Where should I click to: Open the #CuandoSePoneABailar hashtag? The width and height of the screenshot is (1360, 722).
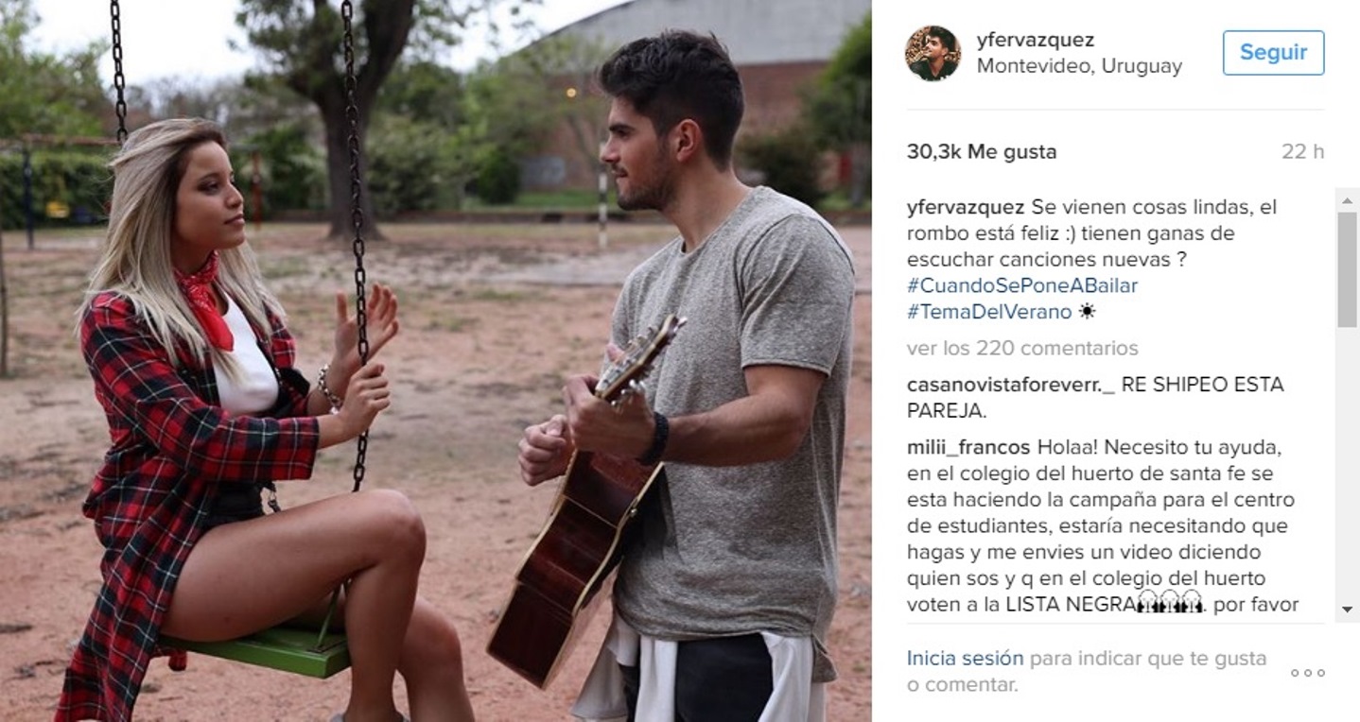pos(1022,285)
